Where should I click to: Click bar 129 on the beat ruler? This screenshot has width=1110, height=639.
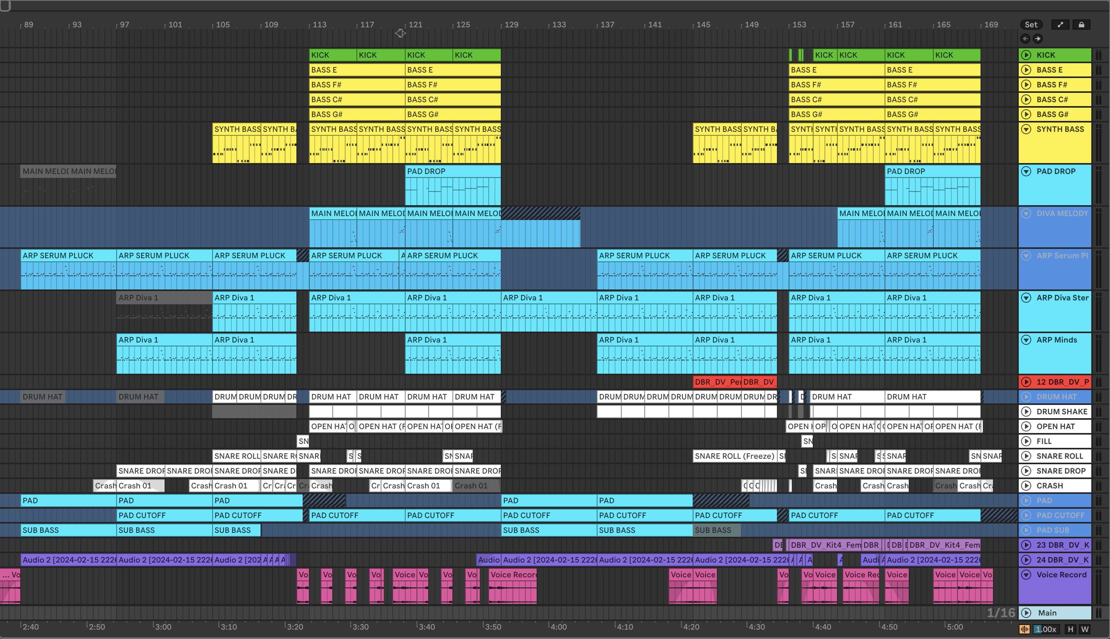[x=511, y=25]
